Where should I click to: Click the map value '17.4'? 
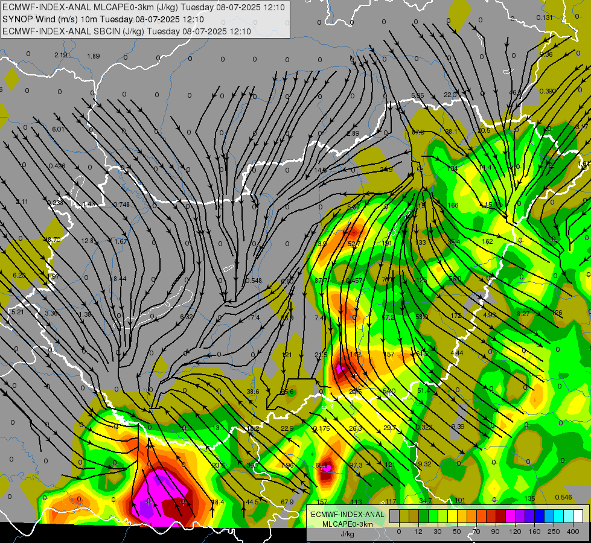[x=254, y=318]
